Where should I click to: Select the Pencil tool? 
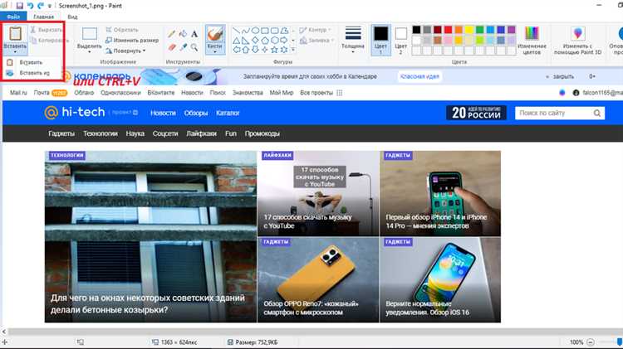(171, 34)
